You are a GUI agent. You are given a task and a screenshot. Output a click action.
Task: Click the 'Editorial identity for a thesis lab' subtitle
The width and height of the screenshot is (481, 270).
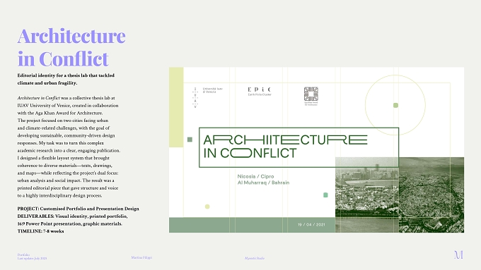click(x=66, y=79)
